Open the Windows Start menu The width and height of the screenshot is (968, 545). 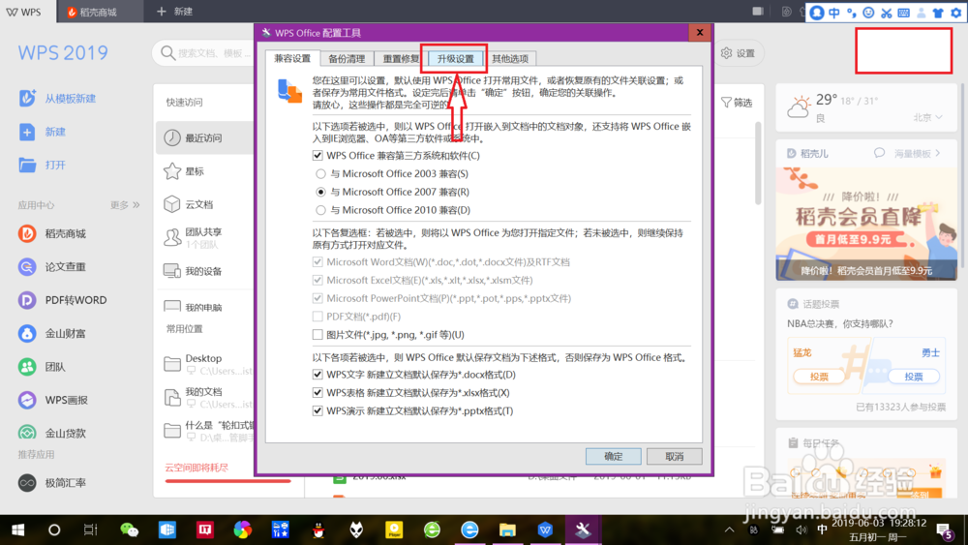click(x=17, y=530)
